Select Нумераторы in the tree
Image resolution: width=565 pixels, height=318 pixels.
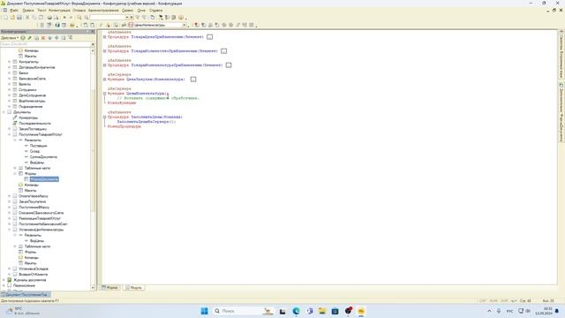click(x=28, y=117)
